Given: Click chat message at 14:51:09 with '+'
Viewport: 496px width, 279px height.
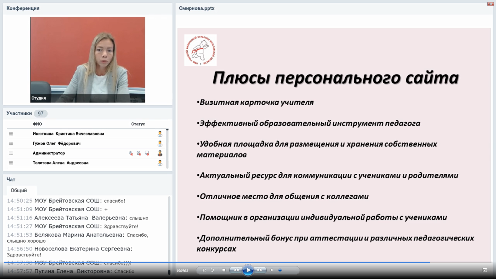Looking at the screenshot, I should tap(57, 209).
